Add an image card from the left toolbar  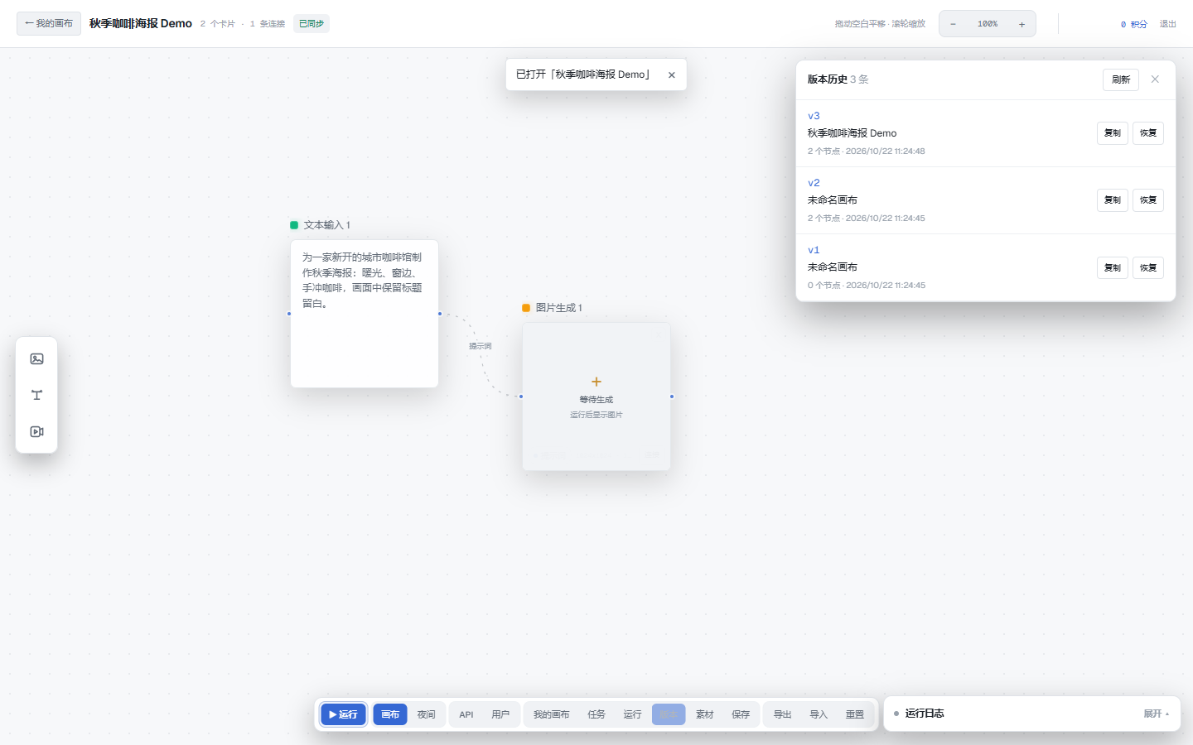[36, 358]
